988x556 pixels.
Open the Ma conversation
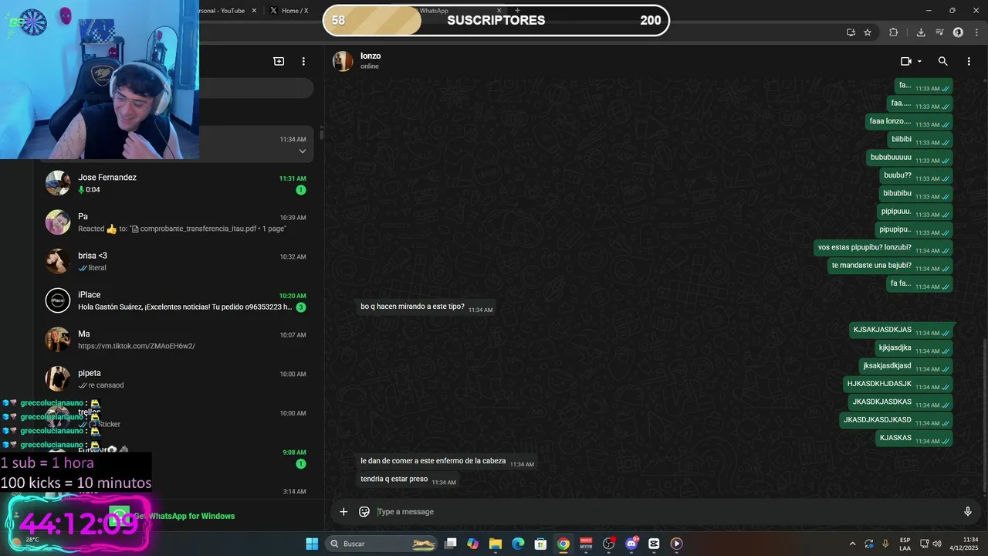coord(178,340)
